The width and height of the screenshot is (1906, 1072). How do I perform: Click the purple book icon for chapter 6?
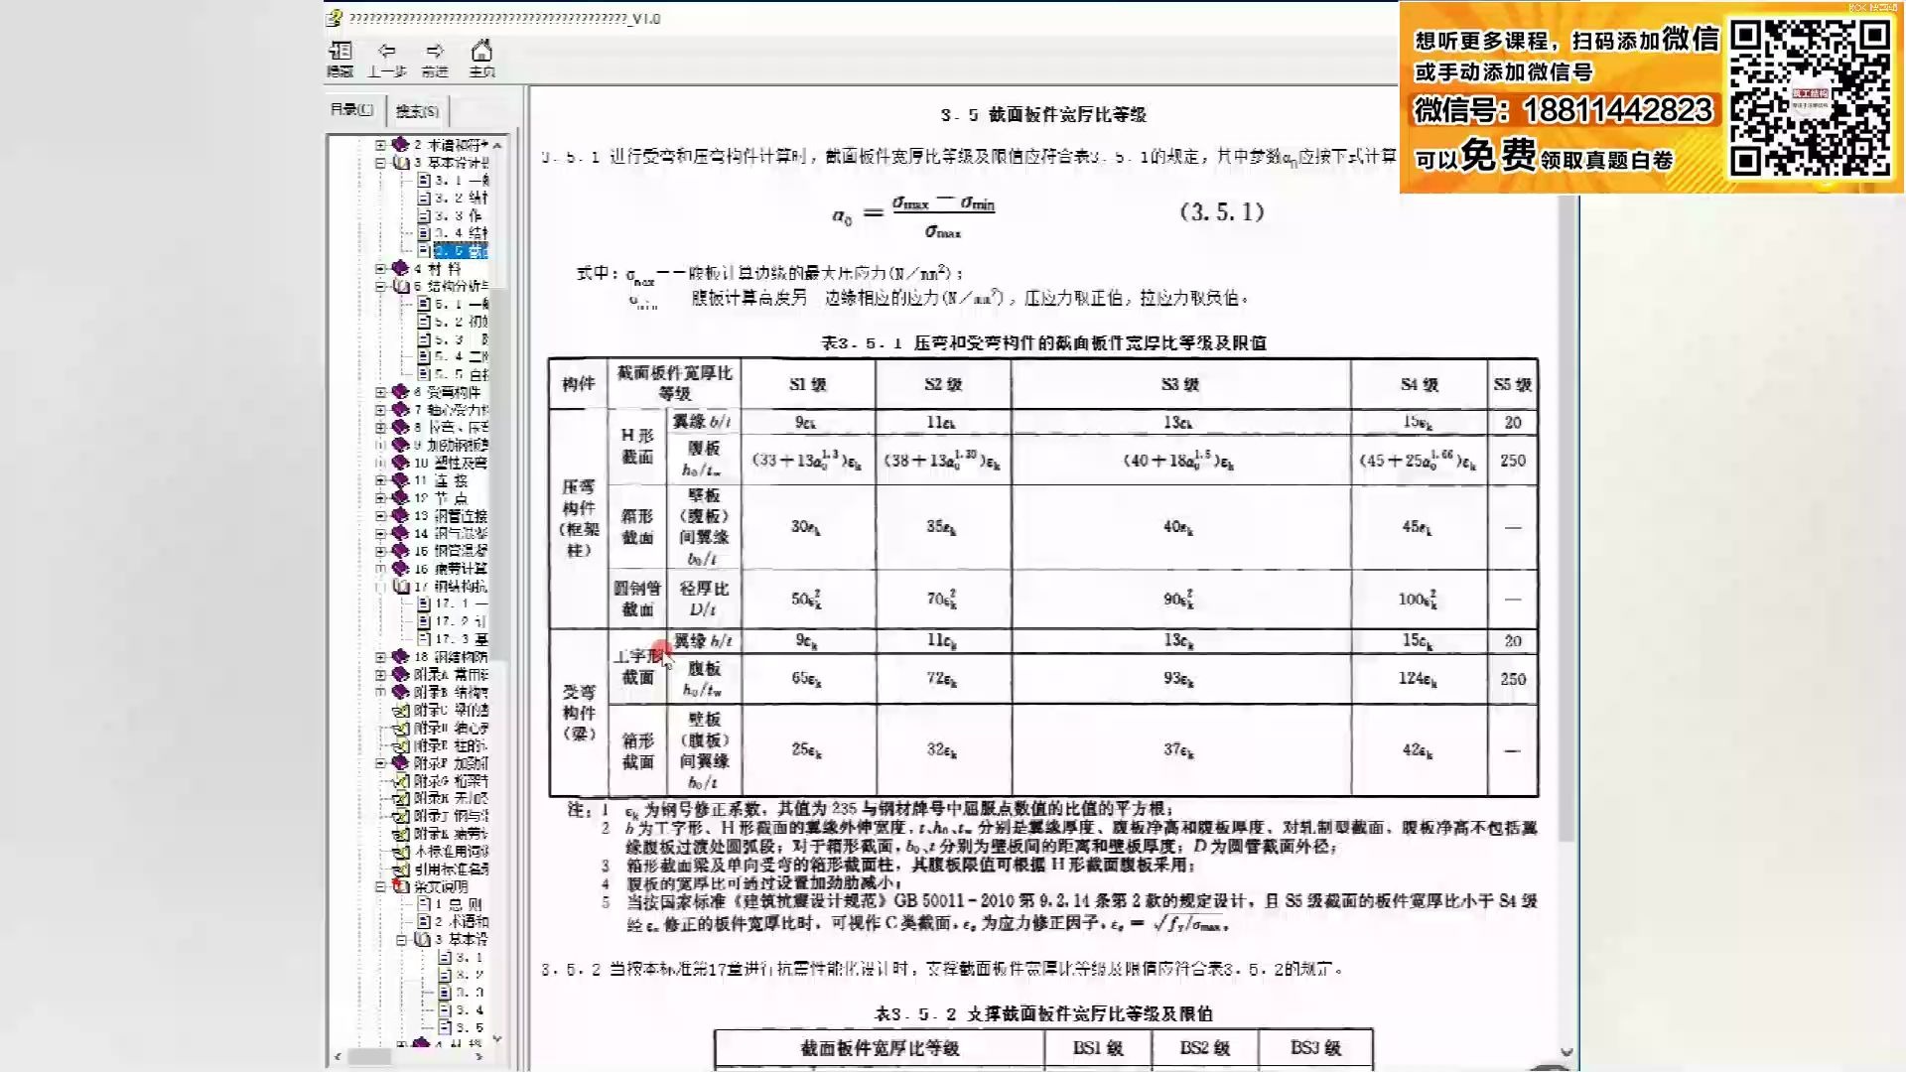click(x=400, y=392)
